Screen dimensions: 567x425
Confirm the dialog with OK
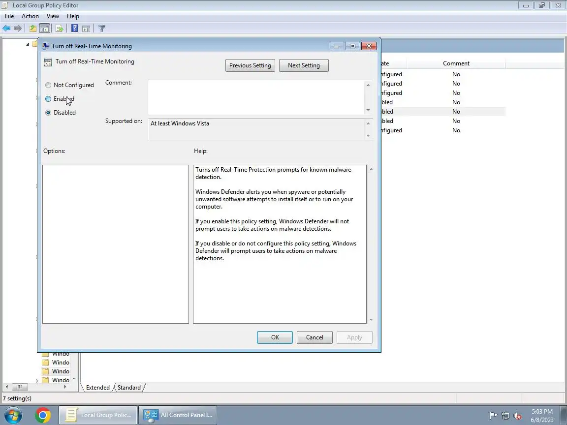coord(275,337)
